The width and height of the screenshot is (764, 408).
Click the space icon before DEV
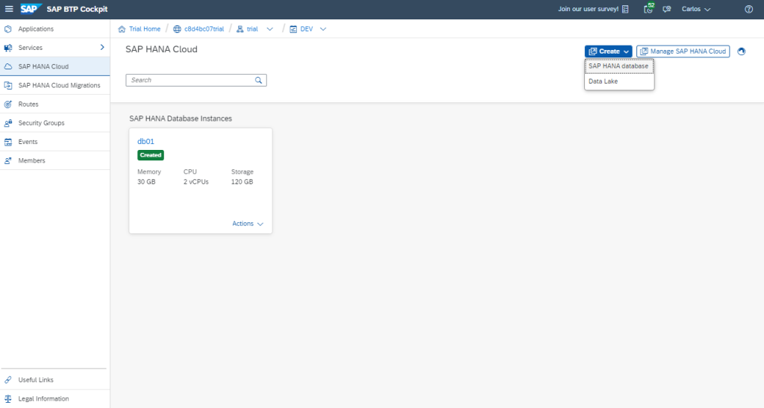[x=293, y=29]
